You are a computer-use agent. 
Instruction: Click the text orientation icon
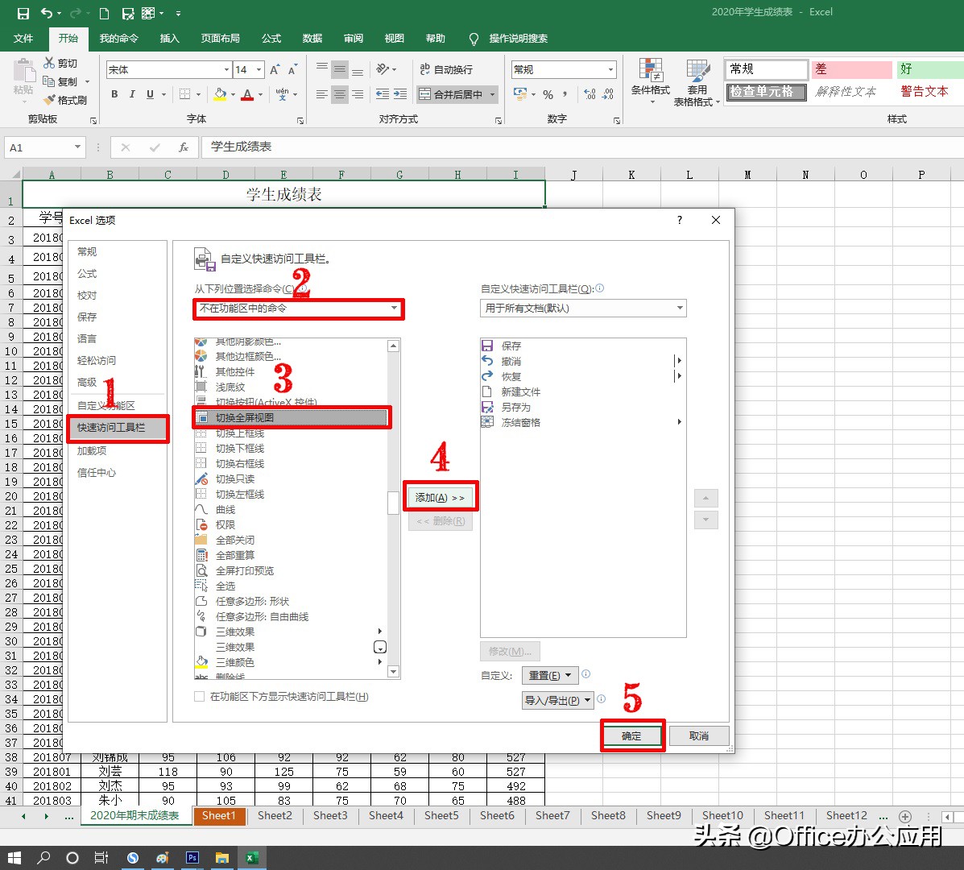[383, 69]
